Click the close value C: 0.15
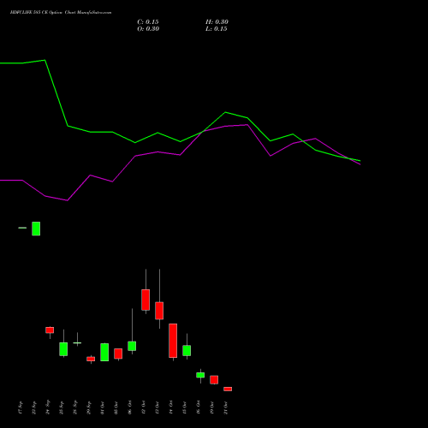This screenshot has height=428, width=428. tap(148, 22)
